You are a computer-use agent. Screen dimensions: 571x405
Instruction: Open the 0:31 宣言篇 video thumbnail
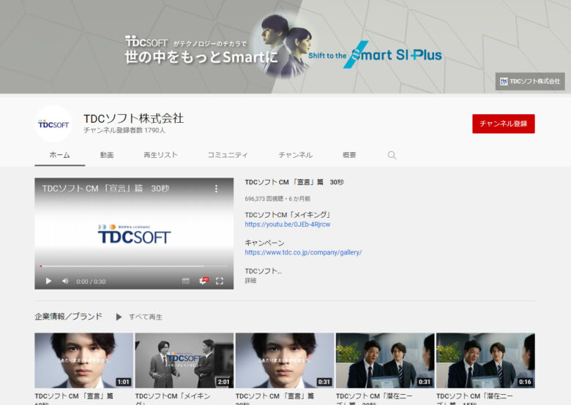pos(285,360)
